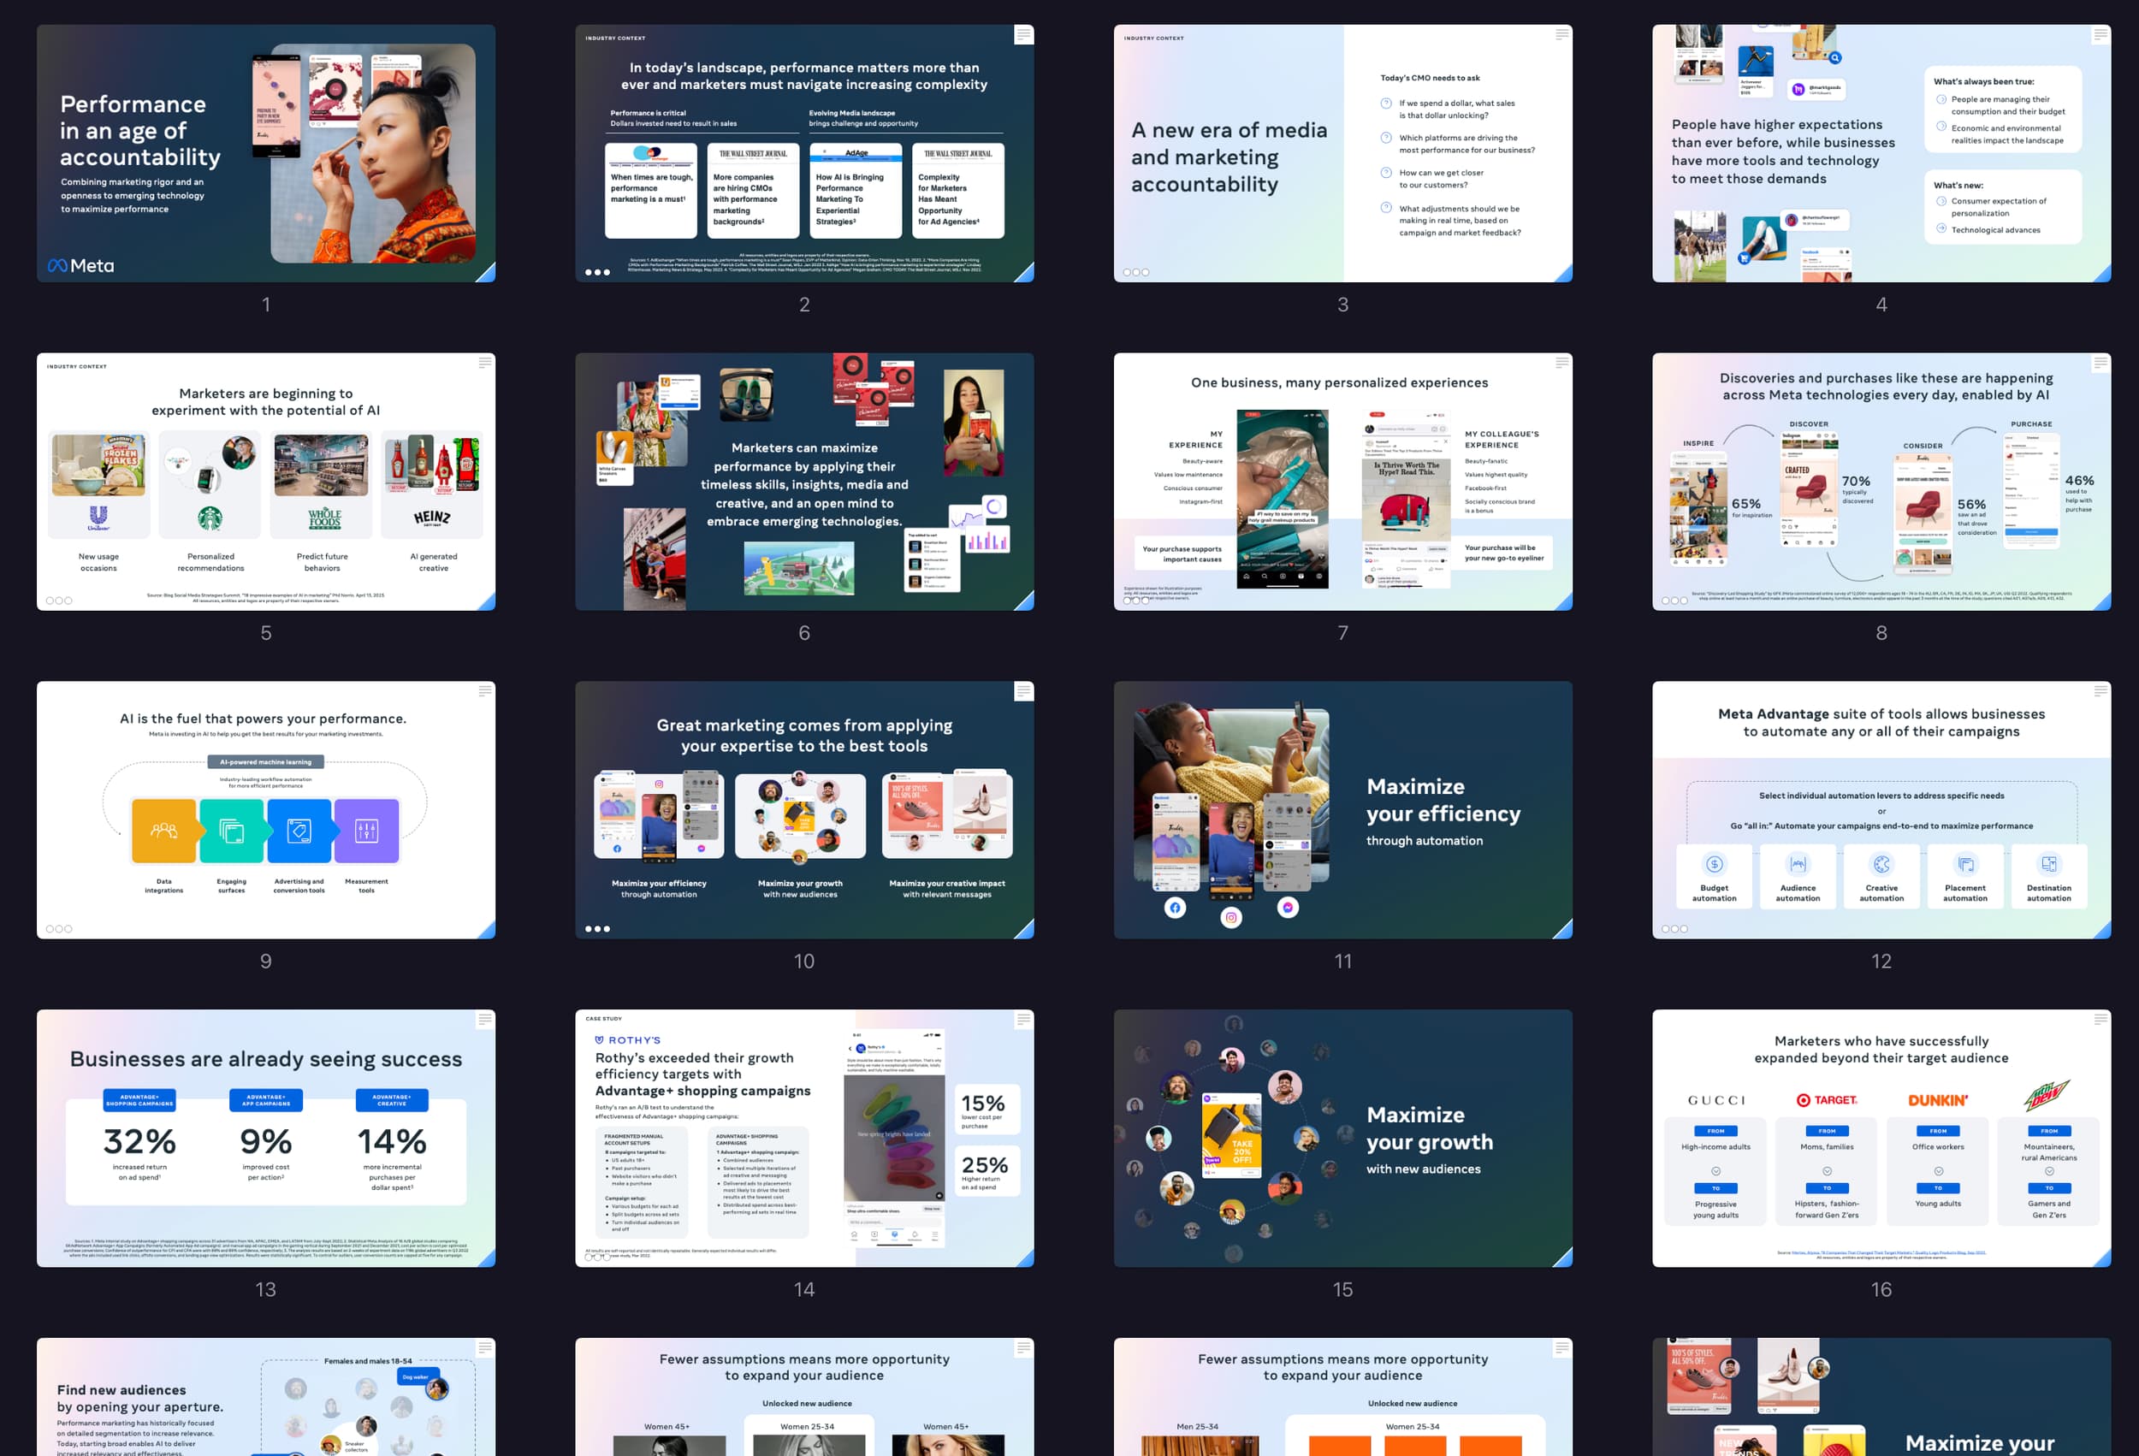The width and height of the screenshot is (2139, 1456).
Task: Click build dots on Meta Advantage slide 12
Action: coord(1674,929)
